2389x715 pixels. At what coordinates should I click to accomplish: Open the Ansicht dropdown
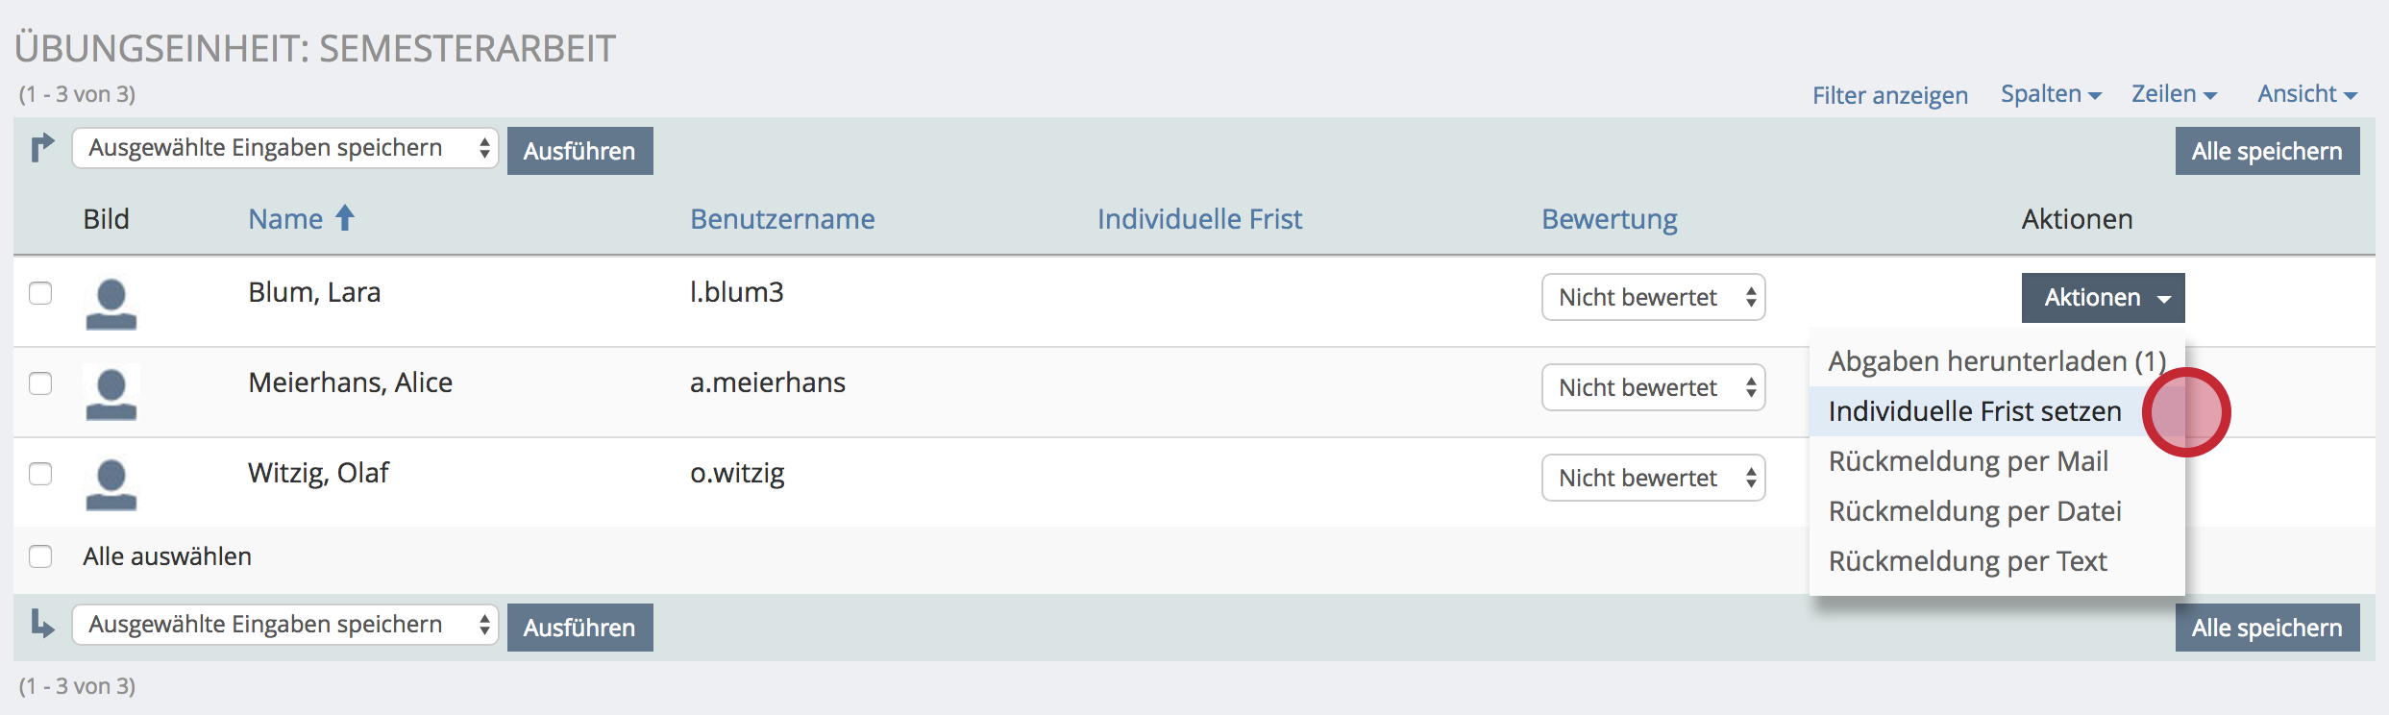click(x=2306, y=94)
